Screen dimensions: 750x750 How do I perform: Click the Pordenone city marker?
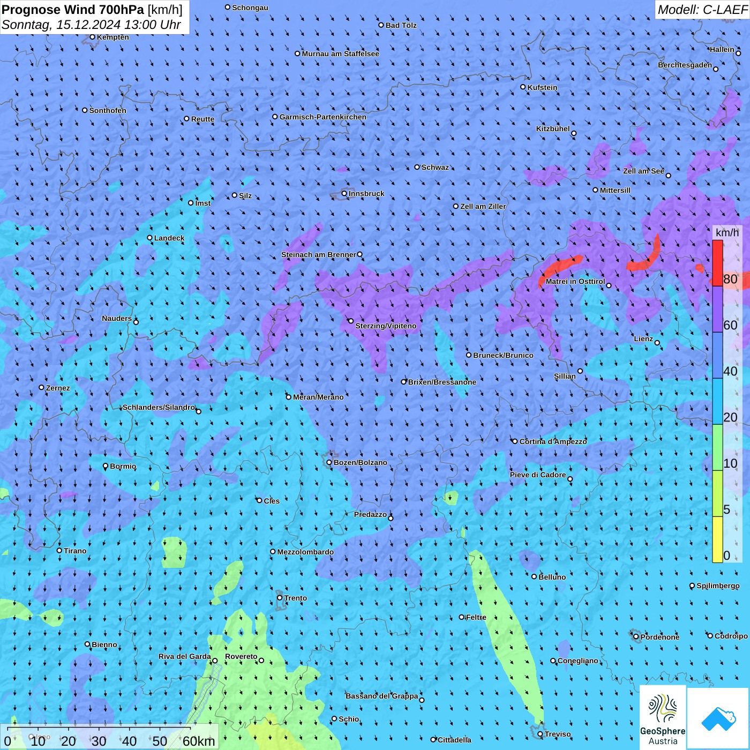(x=636, y=636)
